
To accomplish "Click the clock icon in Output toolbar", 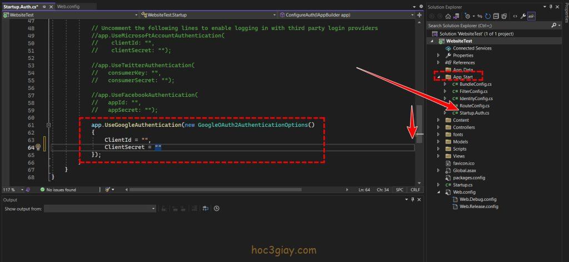I will 216,209.
